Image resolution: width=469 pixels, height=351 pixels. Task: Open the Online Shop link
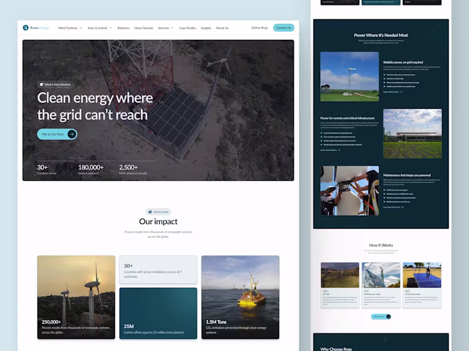click(259, 27)
